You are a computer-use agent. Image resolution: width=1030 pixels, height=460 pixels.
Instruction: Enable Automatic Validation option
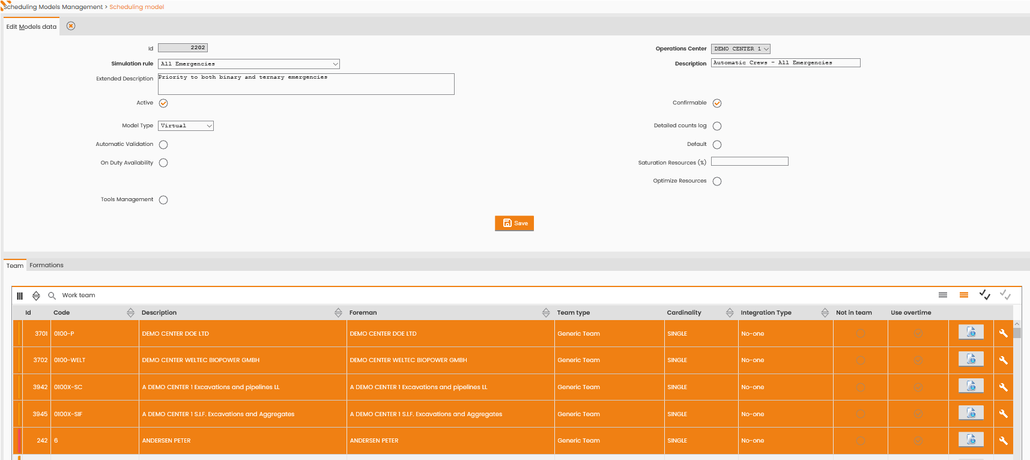click(163, 145)
